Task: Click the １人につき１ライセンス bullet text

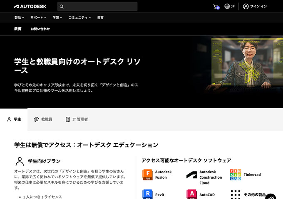Action: [x=42, y=197]
